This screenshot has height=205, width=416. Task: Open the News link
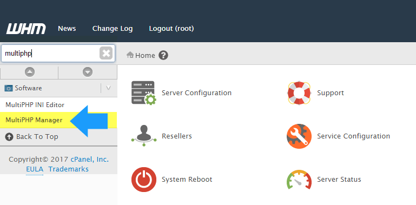pos(67,28)
